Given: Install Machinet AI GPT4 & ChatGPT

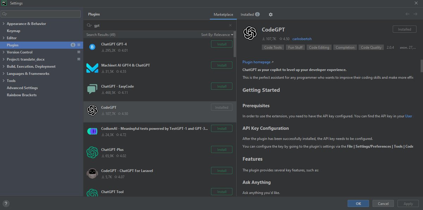Looking at the screenshot, I should [222, 65].
